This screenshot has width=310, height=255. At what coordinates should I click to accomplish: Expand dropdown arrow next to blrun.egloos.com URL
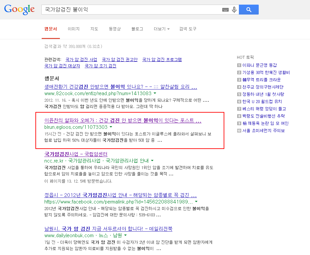coord(111,127)
